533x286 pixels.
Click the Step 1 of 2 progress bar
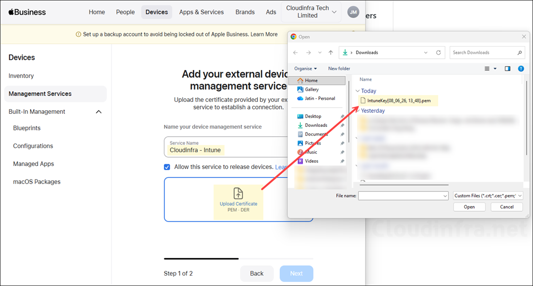click(x=238, y=258)
